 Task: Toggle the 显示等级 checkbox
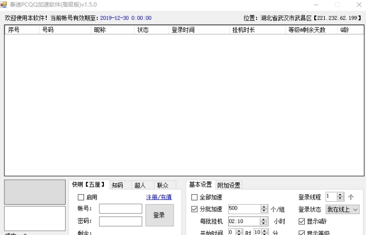coord(301,233)
